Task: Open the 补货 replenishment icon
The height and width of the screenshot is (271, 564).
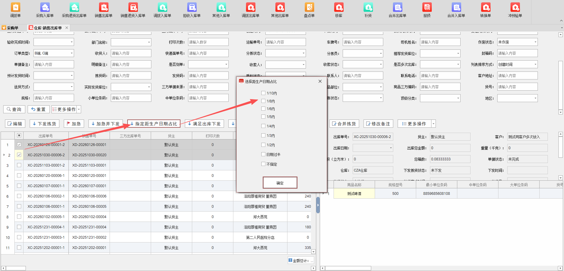Action: 368,10
